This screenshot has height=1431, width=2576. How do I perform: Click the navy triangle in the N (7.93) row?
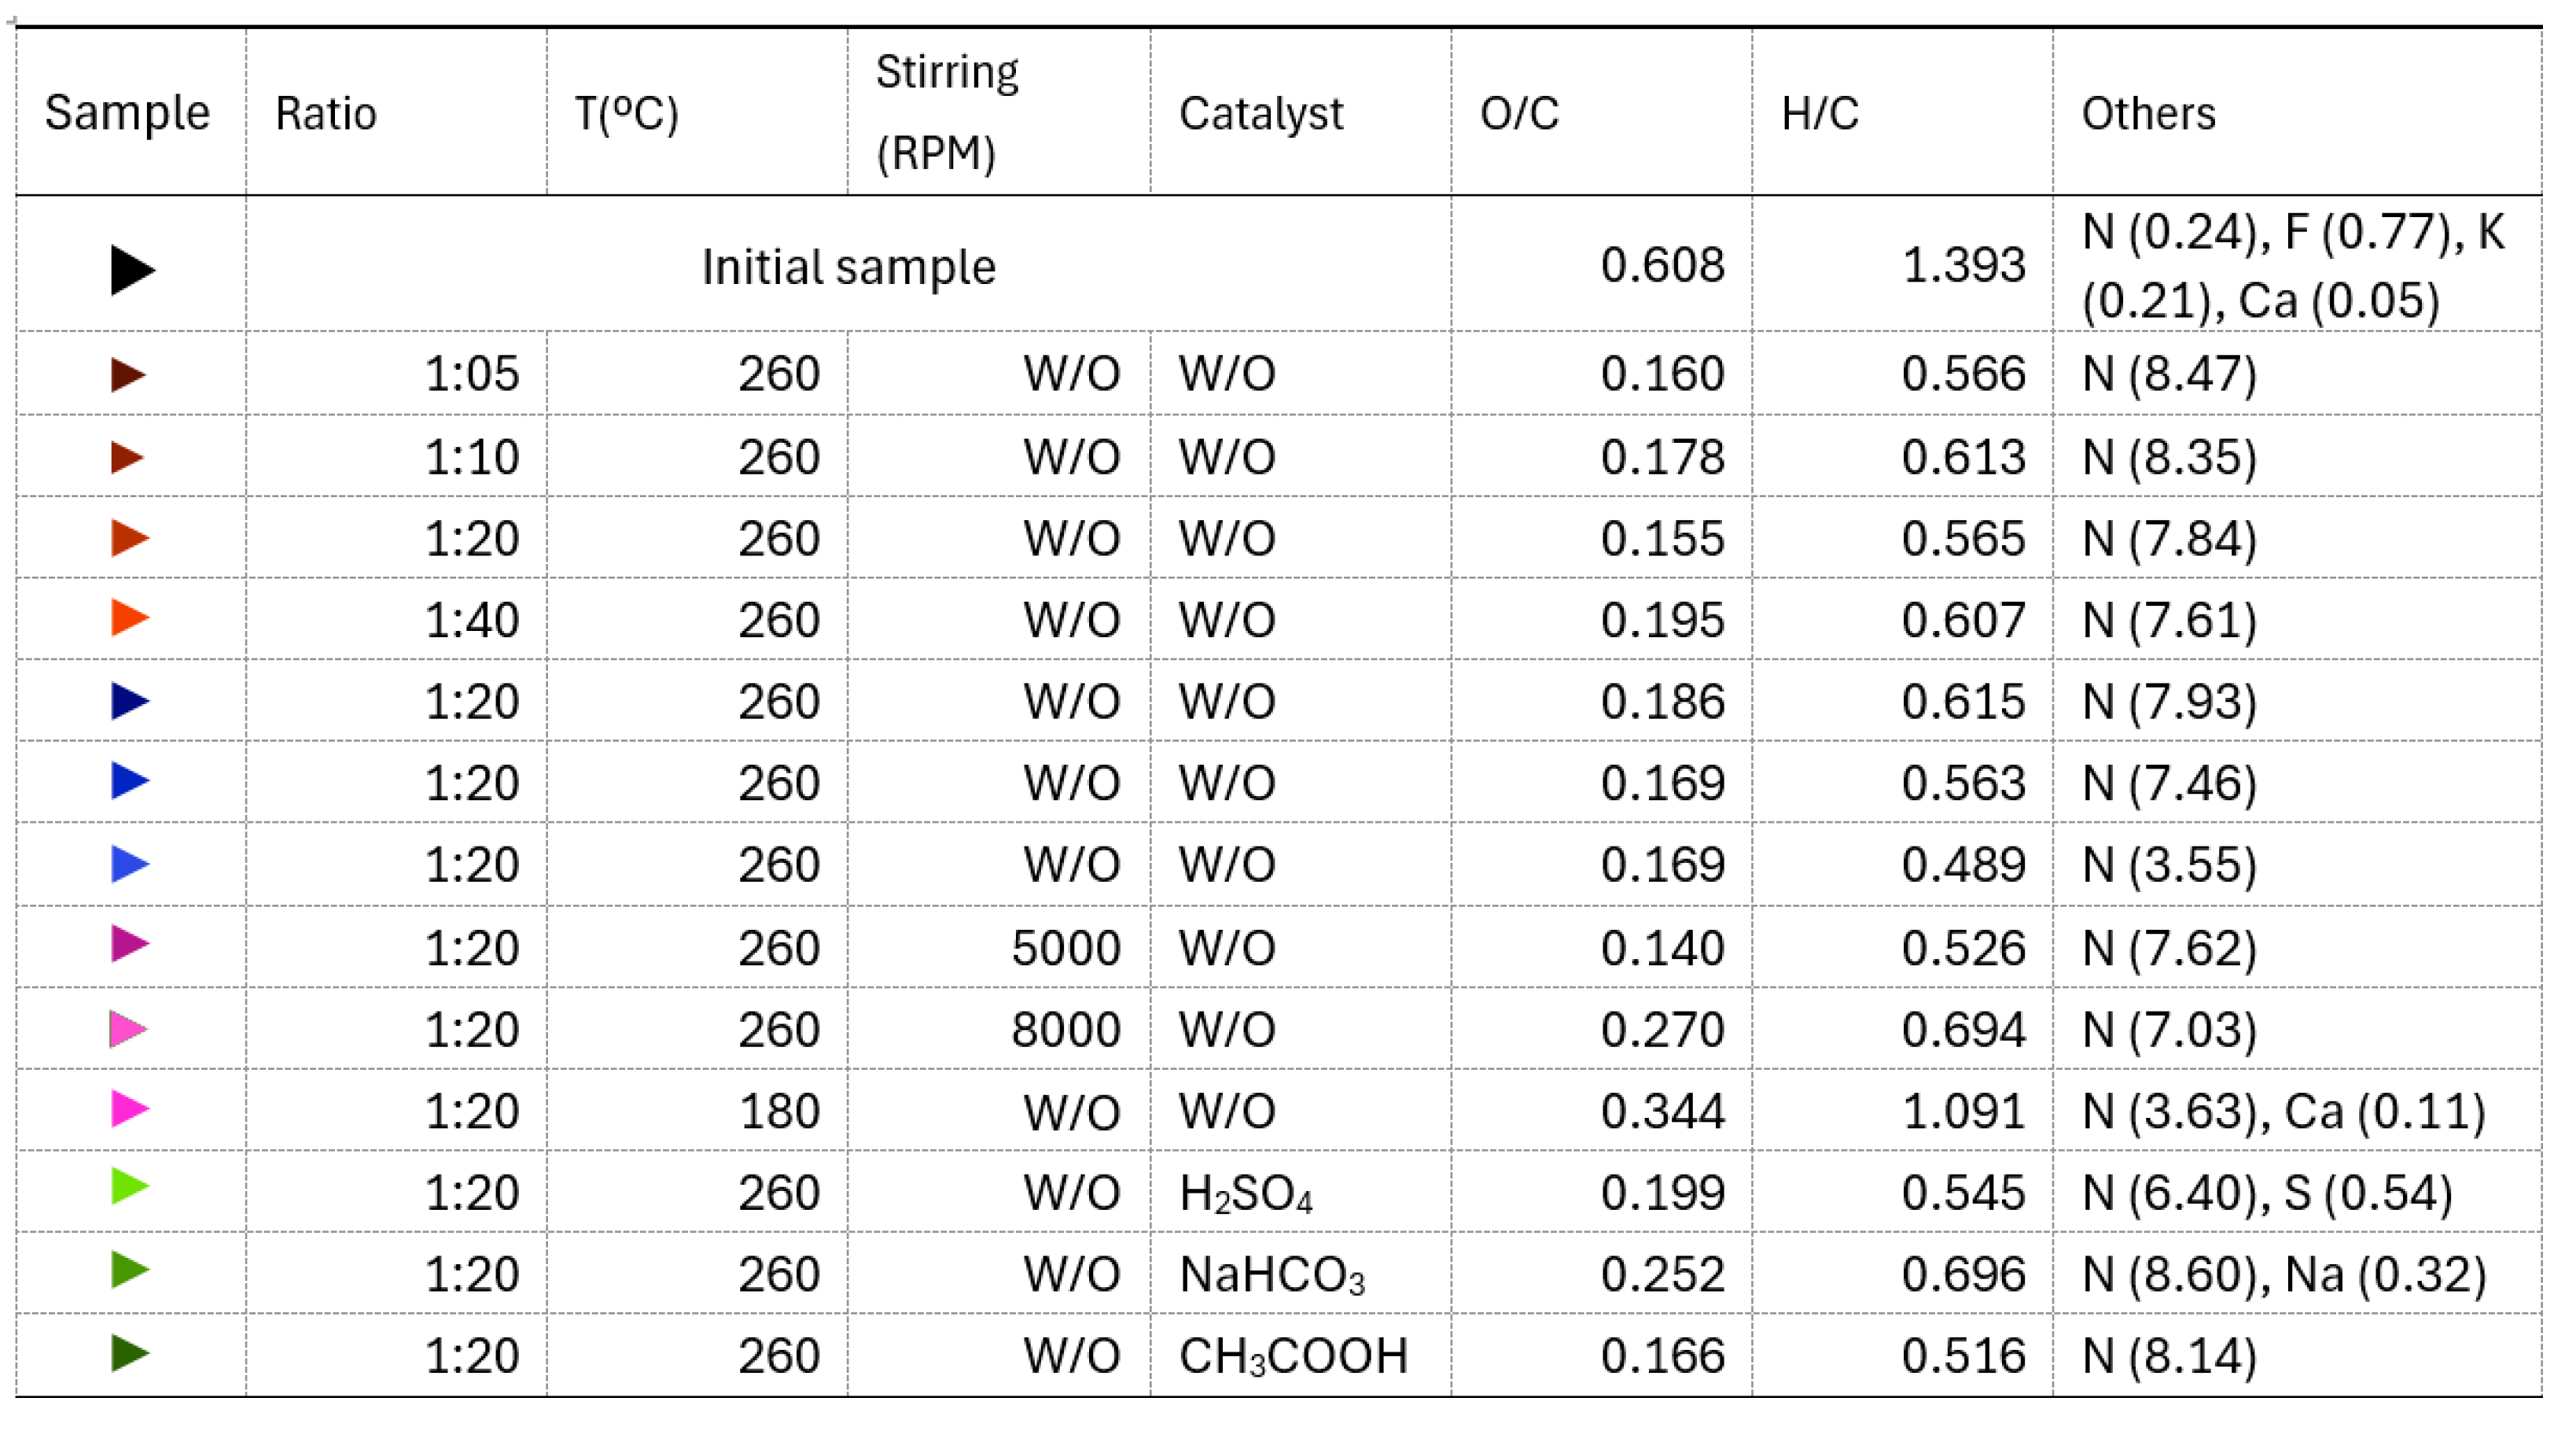point(129,700)
